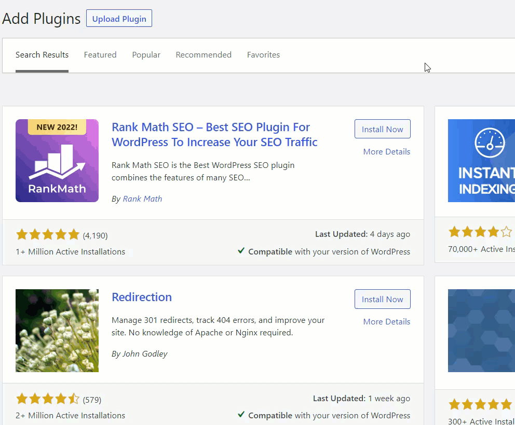Viewport: 515px width, 425px height.
Task: Click the Redirection plugin flower thumbnail
Action: (x=57, y=331)
